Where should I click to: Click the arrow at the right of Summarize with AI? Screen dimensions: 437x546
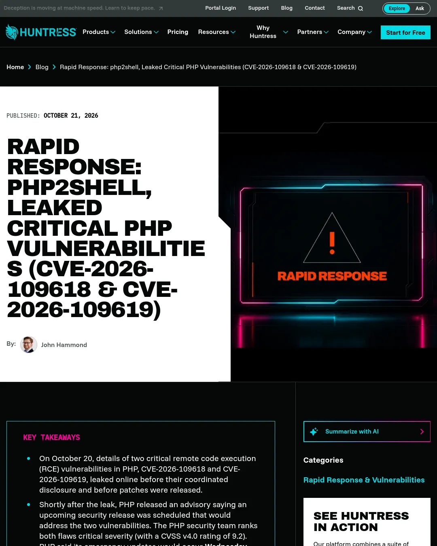click(x=422, y=432)
